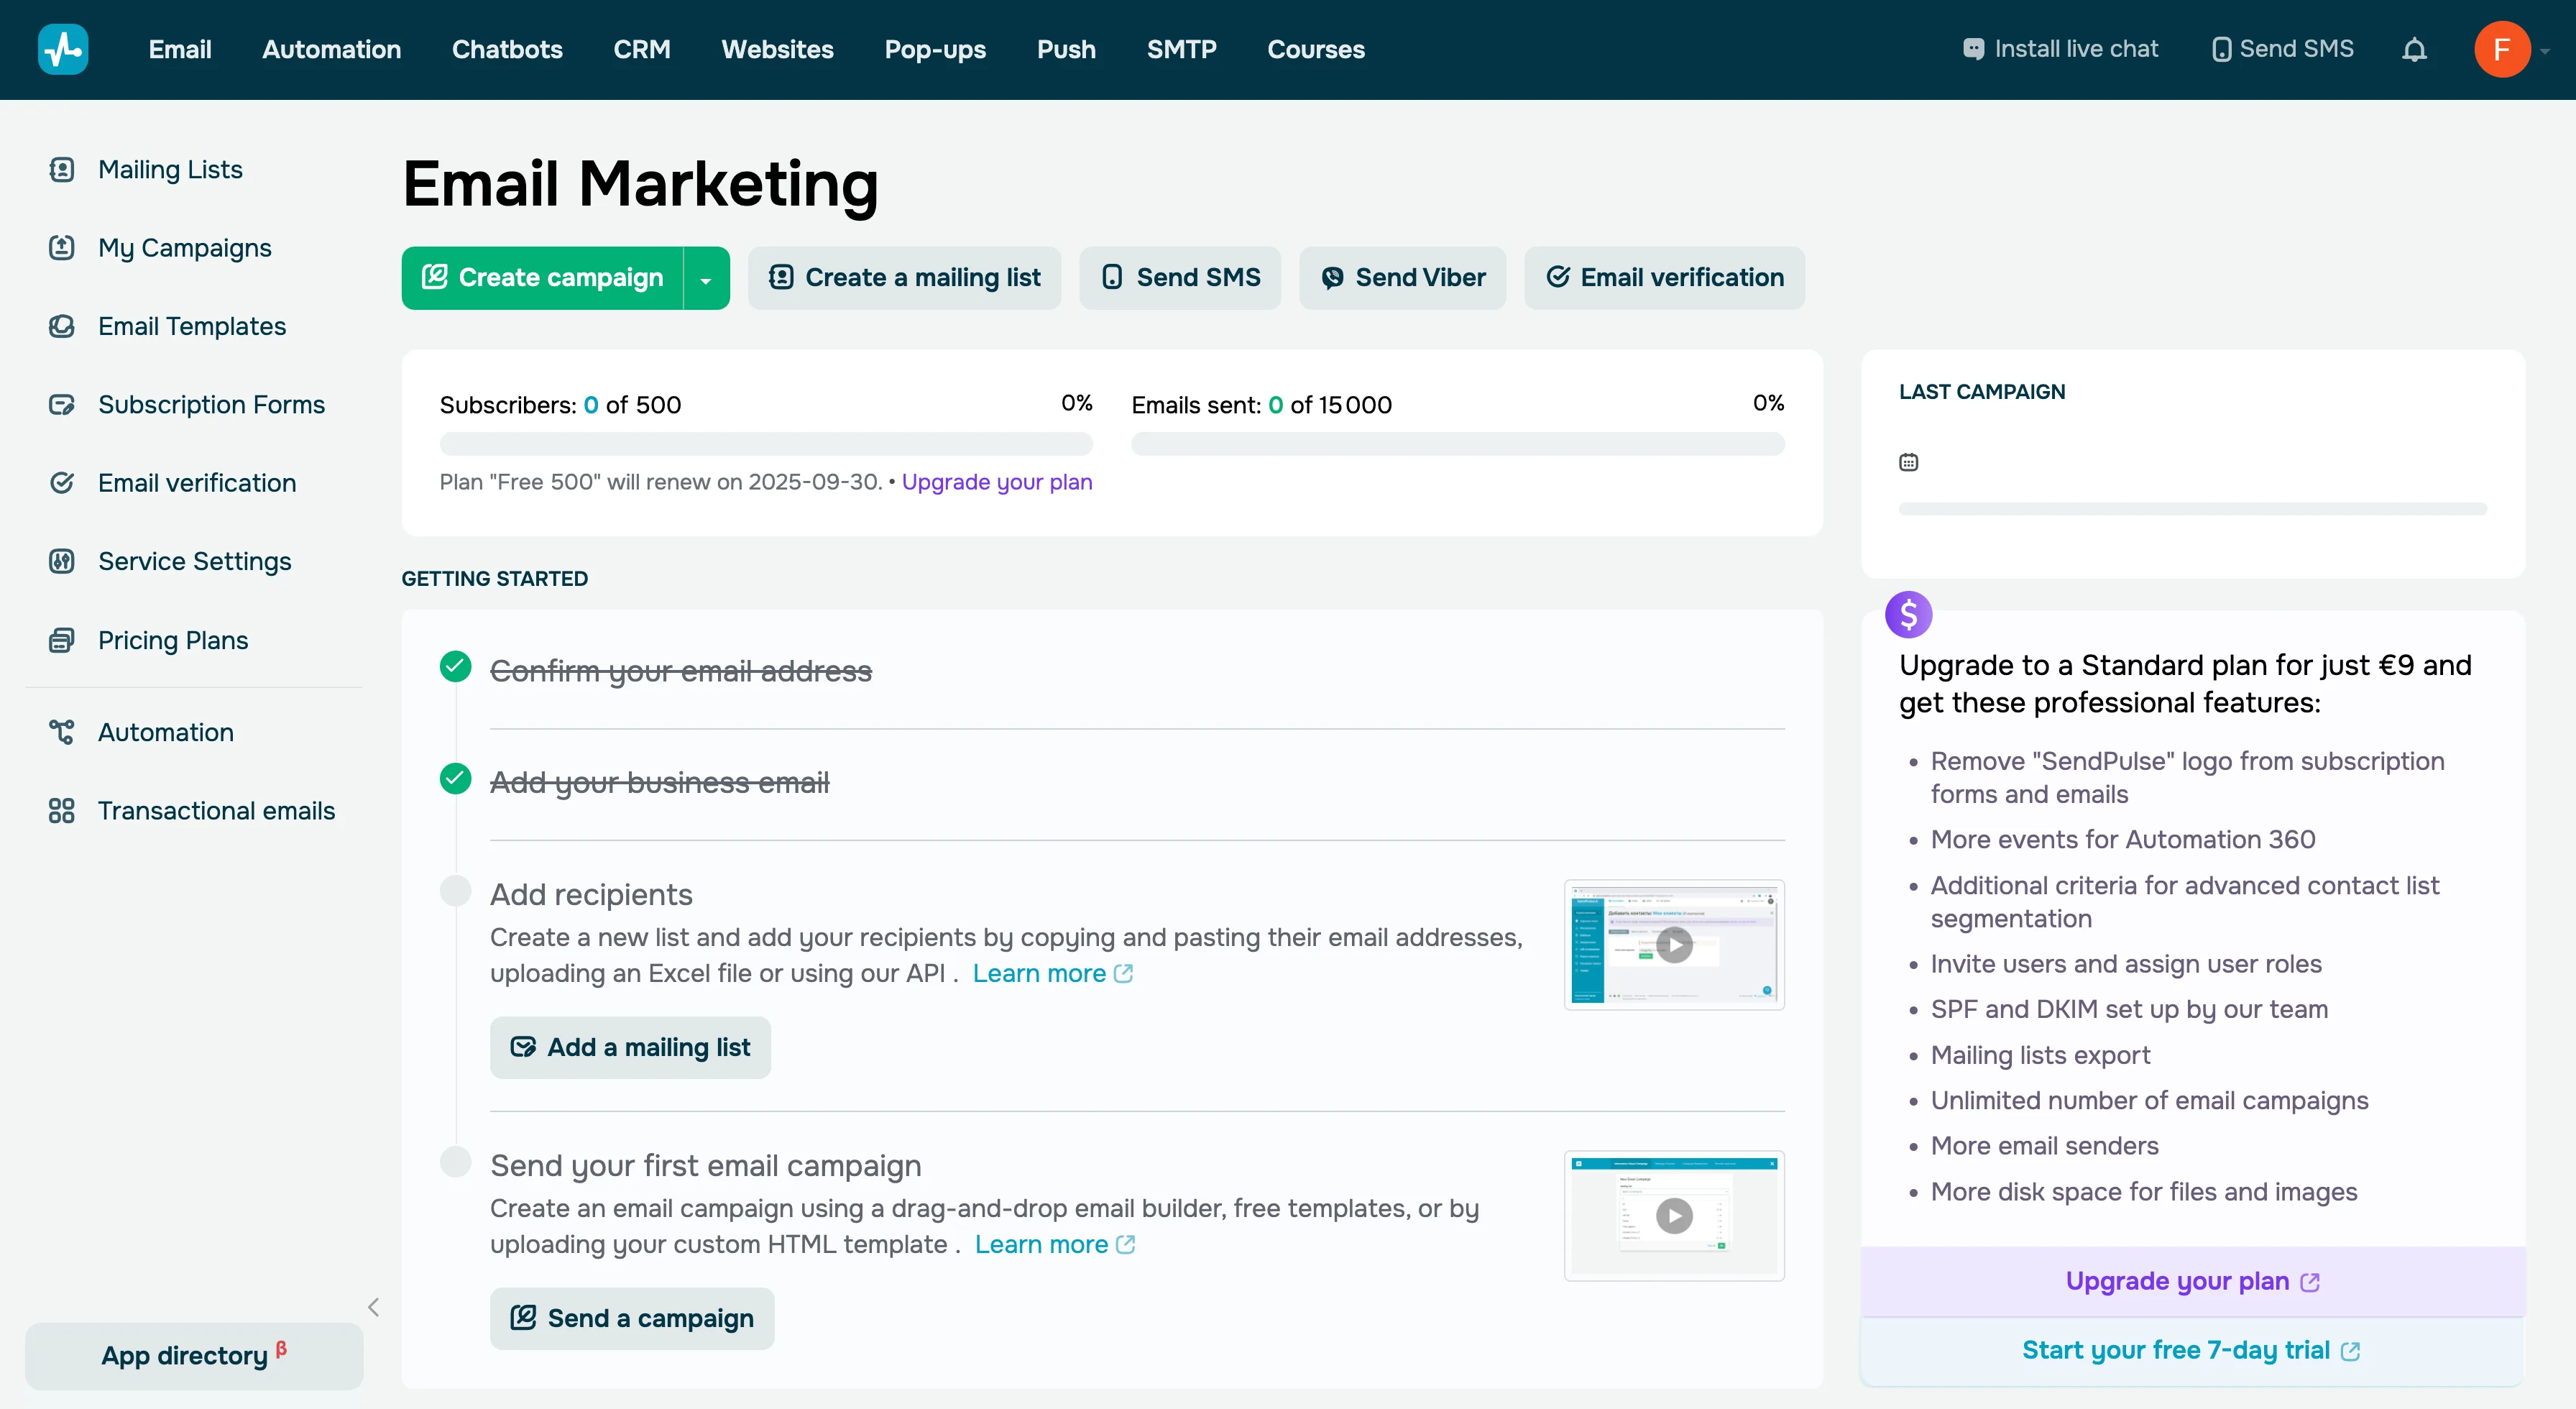Click the Create campaign button
2576x1409 pixels.
(x=542, y=278)
